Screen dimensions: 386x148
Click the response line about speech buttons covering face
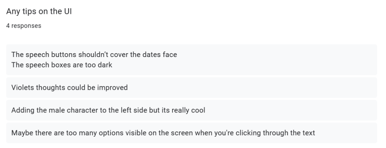click(94, 54)
